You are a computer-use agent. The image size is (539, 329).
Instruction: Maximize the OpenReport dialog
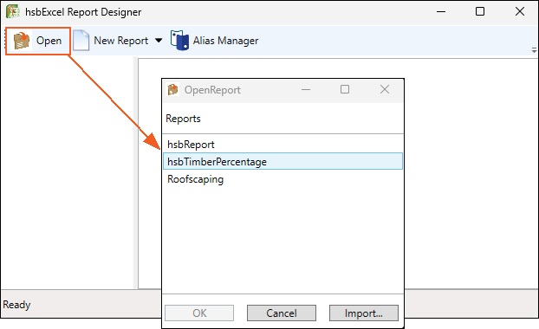tap(345, 90)
